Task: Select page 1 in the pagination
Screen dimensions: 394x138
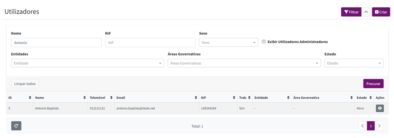Action: click(371, 126)
